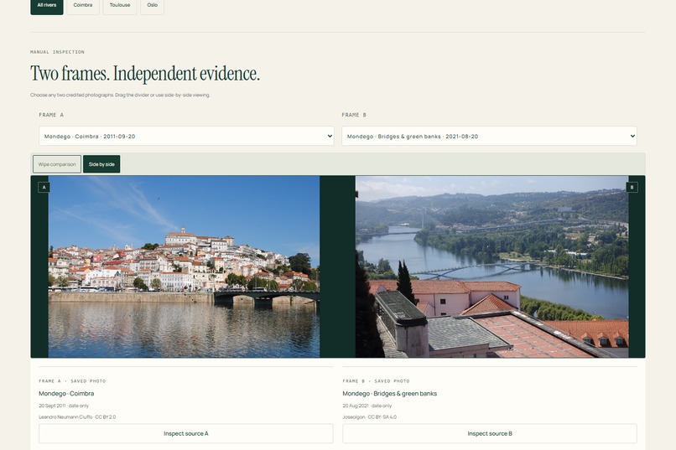Click the 'MANUAL INSPECTION' label
The image size is (676, 450).
[57, 52]
